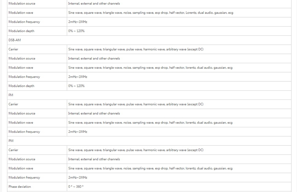Select Carrier label in the DSB-AM section
This screenshot has height=192, width=297.
point(13,49)
